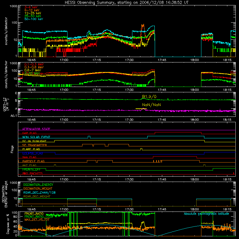Image resolution: width=239 pixels, height=239 pixels.
Task: Select the red 3-6 keV legend label
Action: pyautogui.click(x=31, y=7)
